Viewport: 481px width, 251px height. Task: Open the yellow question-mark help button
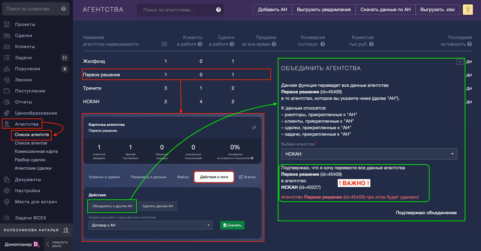[x=468, y=10]
